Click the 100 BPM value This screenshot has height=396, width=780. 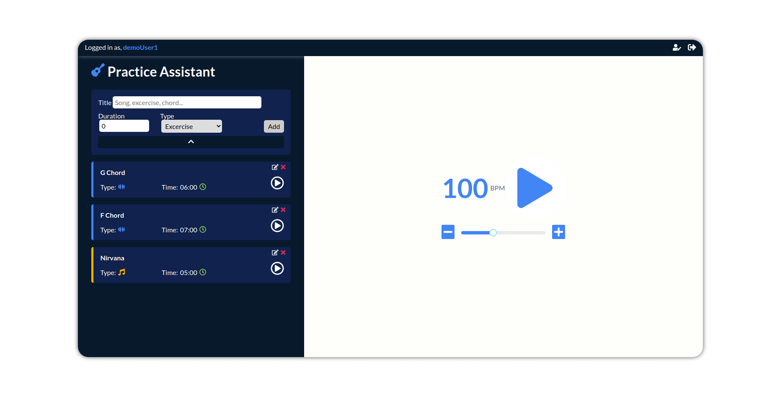click(465, 188)
